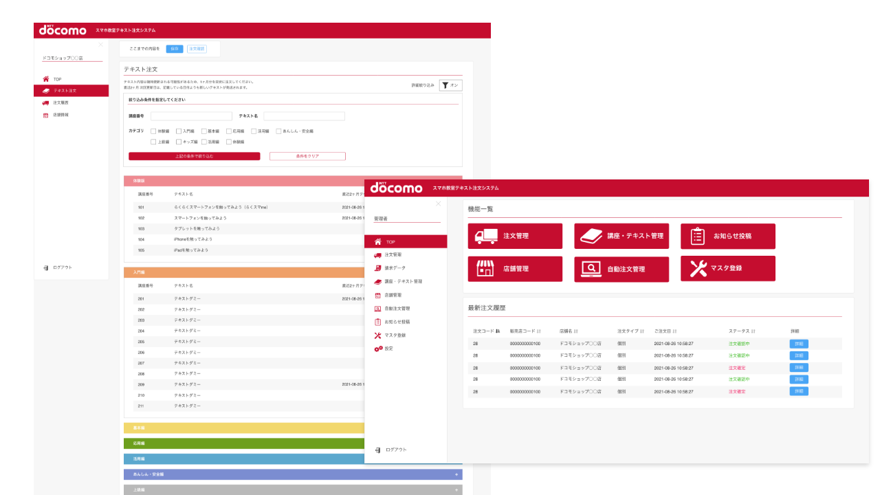Click the gears icon beside 設定 in sidebar
Image resolution: width=880 pixels, height=495 pixels.
click(x=378, y=349)
